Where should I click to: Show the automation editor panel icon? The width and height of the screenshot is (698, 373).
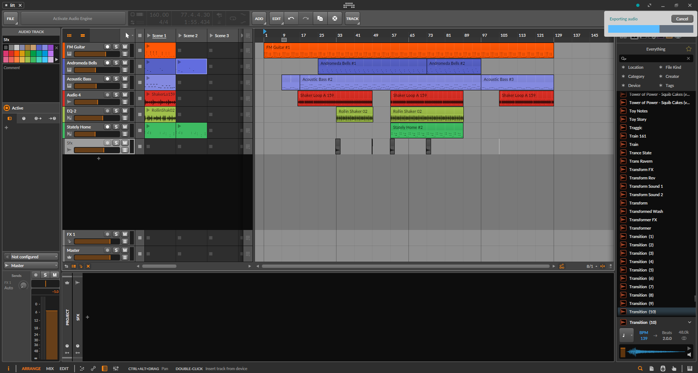pyautogui.click(x=93, y=369)
